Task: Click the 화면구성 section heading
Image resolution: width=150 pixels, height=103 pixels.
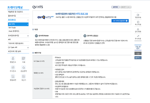Action: click(38, 53)
